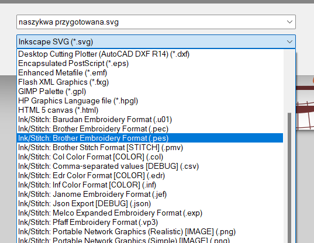The height and width of the screenshot is (243, 314).
Task: Select Ink/Stitch Pfaff Embroidery Format (.vp3)
Action: pyautogui.click(x=150, y=222)
